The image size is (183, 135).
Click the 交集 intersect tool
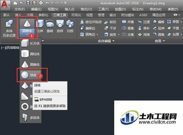pos(128,34)
